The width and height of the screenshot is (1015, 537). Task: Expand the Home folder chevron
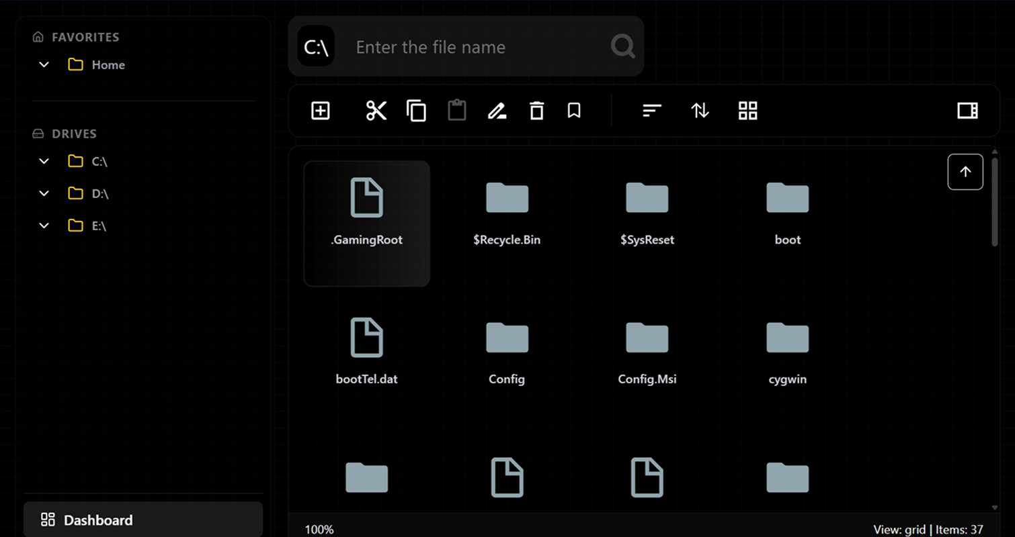pos(44,65)
